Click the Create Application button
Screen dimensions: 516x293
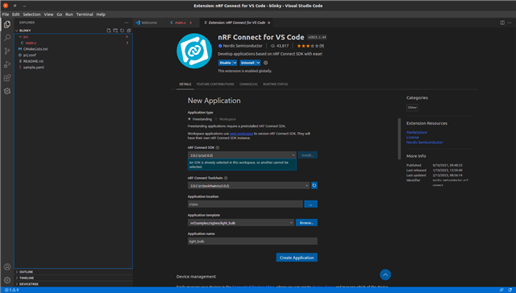click(x=297, y=258)
